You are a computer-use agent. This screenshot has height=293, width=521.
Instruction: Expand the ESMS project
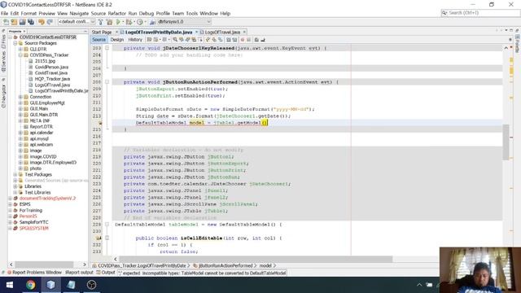pos(10,204)
